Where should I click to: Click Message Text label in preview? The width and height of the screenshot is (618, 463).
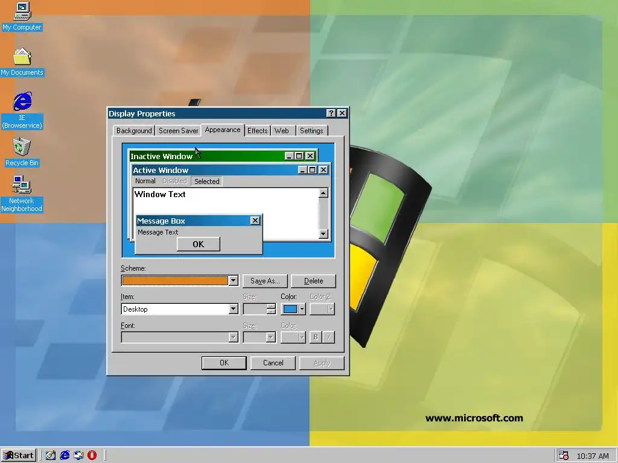click(158, 232)
